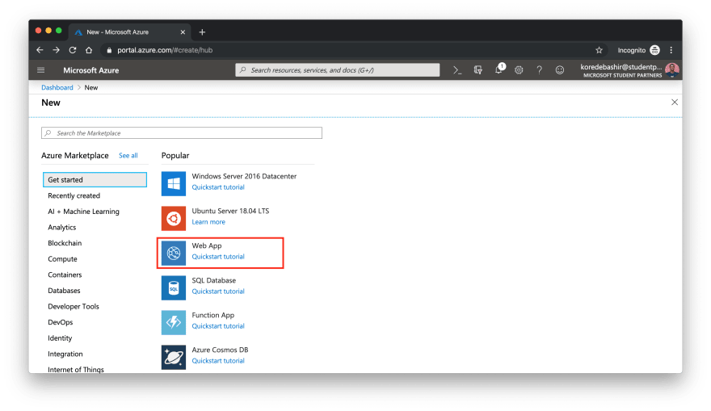Select the Blockchain category
This screenshot has height=411, width=711.
click(65, 243)
